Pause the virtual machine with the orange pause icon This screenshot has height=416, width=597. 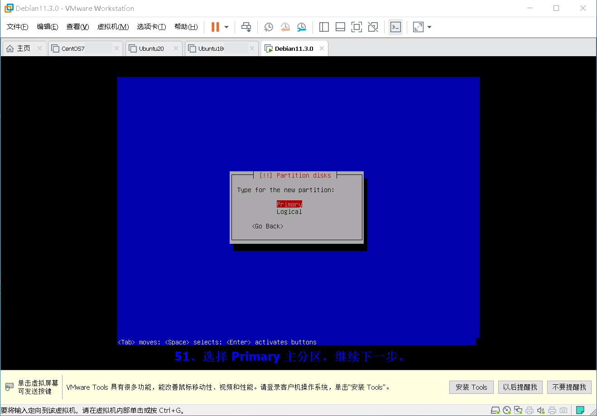215,27
